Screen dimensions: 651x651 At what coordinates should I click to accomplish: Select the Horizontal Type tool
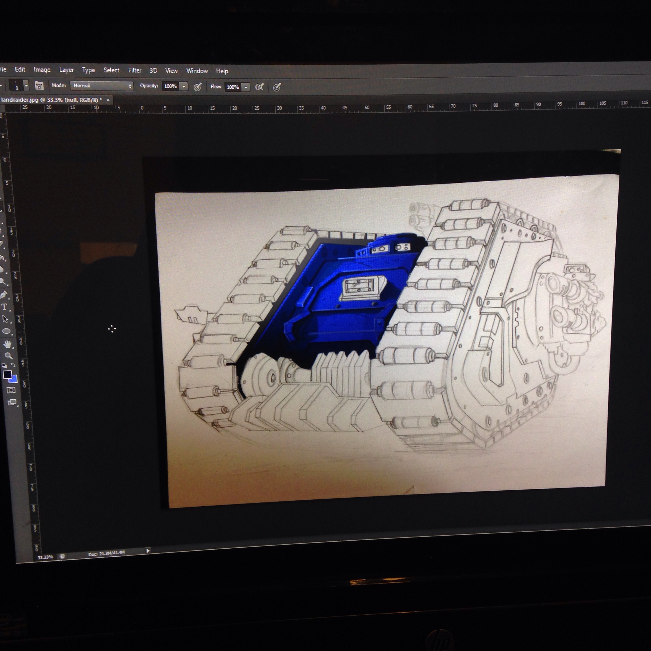4,307
